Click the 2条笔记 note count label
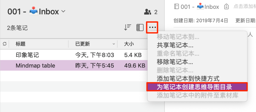The height and width of the screenshot is (112, 256). tap(17, 28)
